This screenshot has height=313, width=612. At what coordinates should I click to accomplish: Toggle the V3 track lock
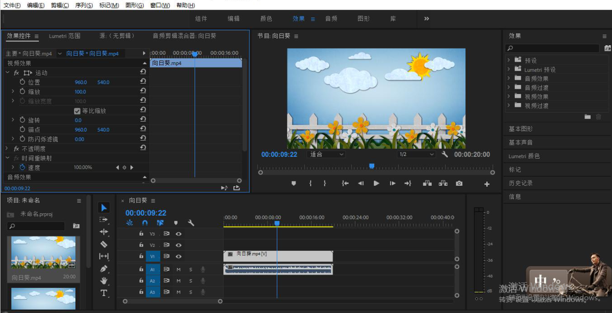point(141,234)
